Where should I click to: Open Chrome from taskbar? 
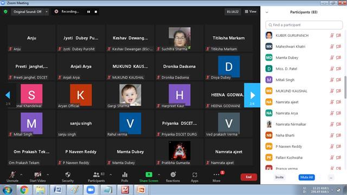pos(24,190)
